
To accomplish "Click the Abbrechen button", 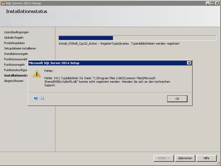I will click(x=185, y=158).
